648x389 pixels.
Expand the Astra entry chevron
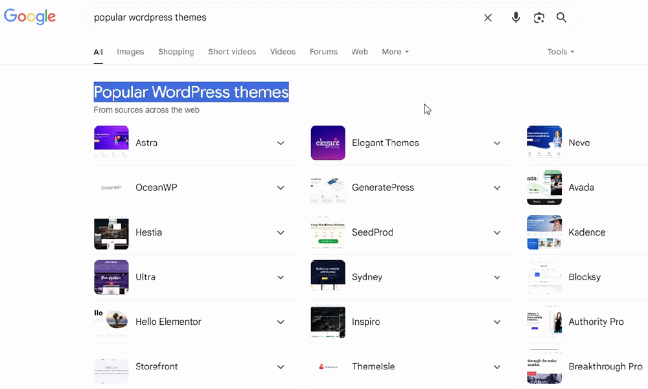tap(281, 143)
